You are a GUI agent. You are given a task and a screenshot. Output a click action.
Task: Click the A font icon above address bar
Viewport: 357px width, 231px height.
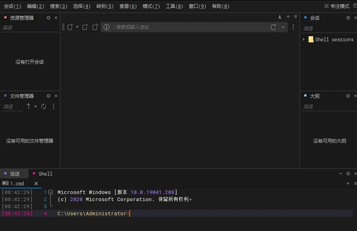(280, 17)
